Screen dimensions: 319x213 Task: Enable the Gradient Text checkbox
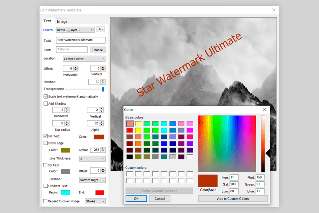[46, 186]
